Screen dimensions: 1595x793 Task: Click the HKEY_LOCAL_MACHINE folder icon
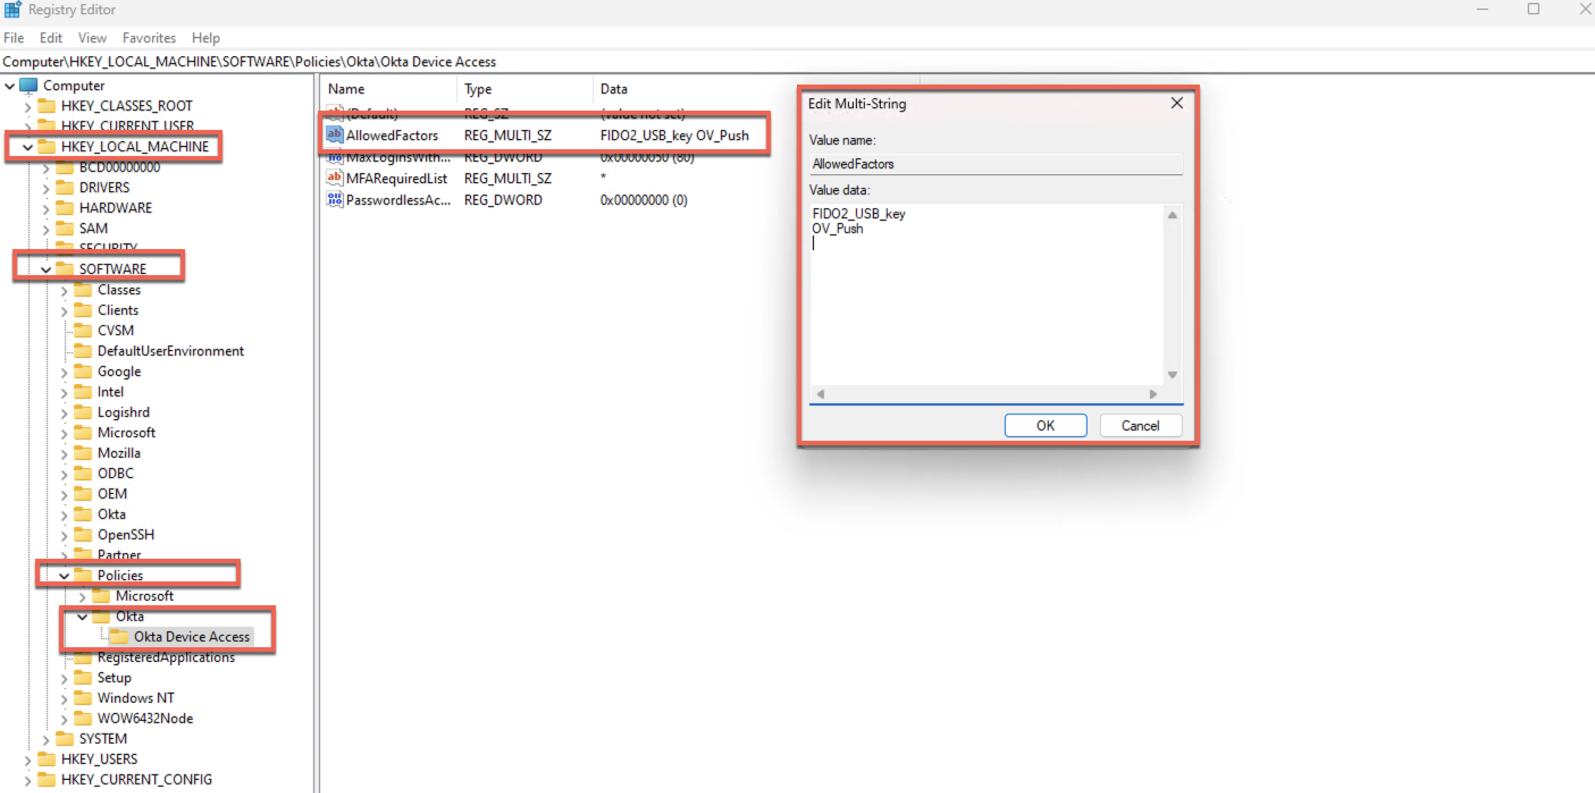[47, 146]
